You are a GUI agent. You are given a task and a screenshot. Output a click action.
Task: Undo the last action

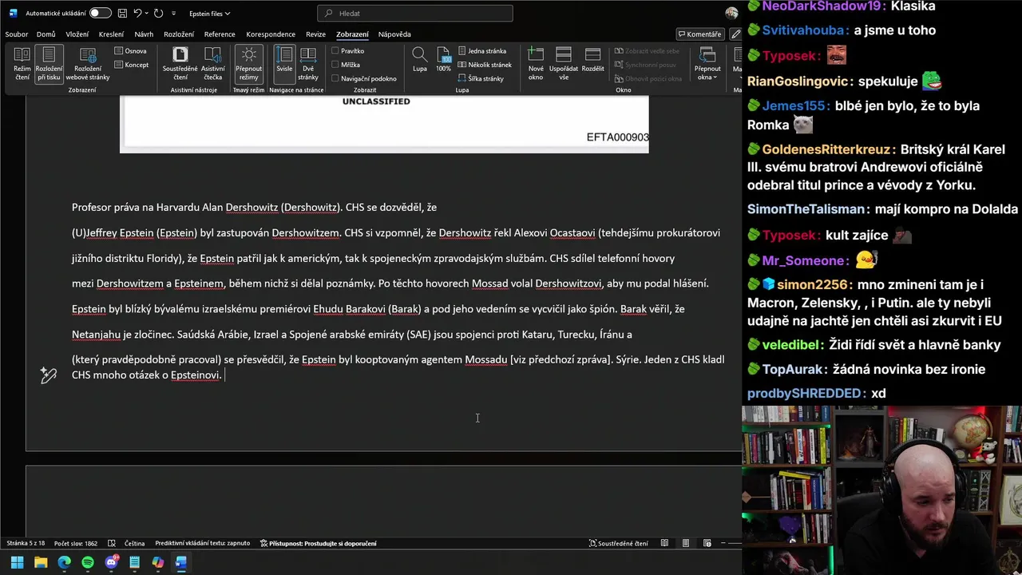(138, 14)
